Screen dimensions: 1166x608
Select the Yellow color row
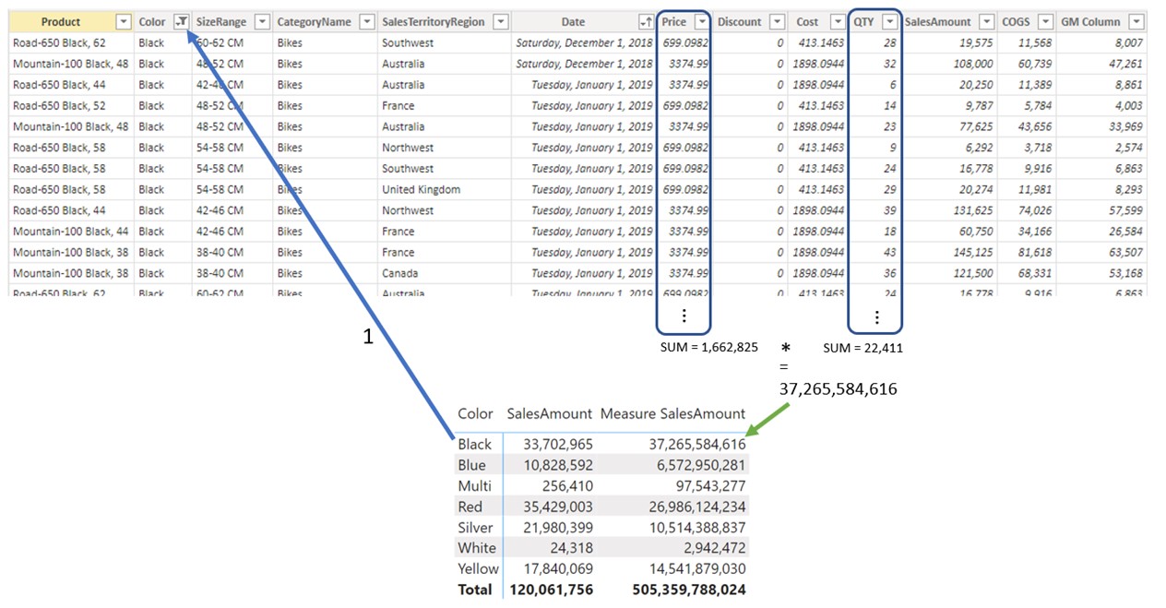(602, 568)
